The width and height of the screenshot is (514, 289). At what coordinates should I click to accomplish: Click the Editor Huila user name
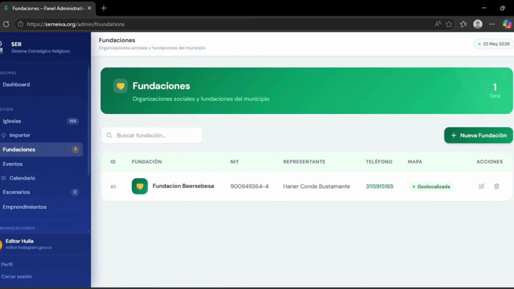coord(20,241)
